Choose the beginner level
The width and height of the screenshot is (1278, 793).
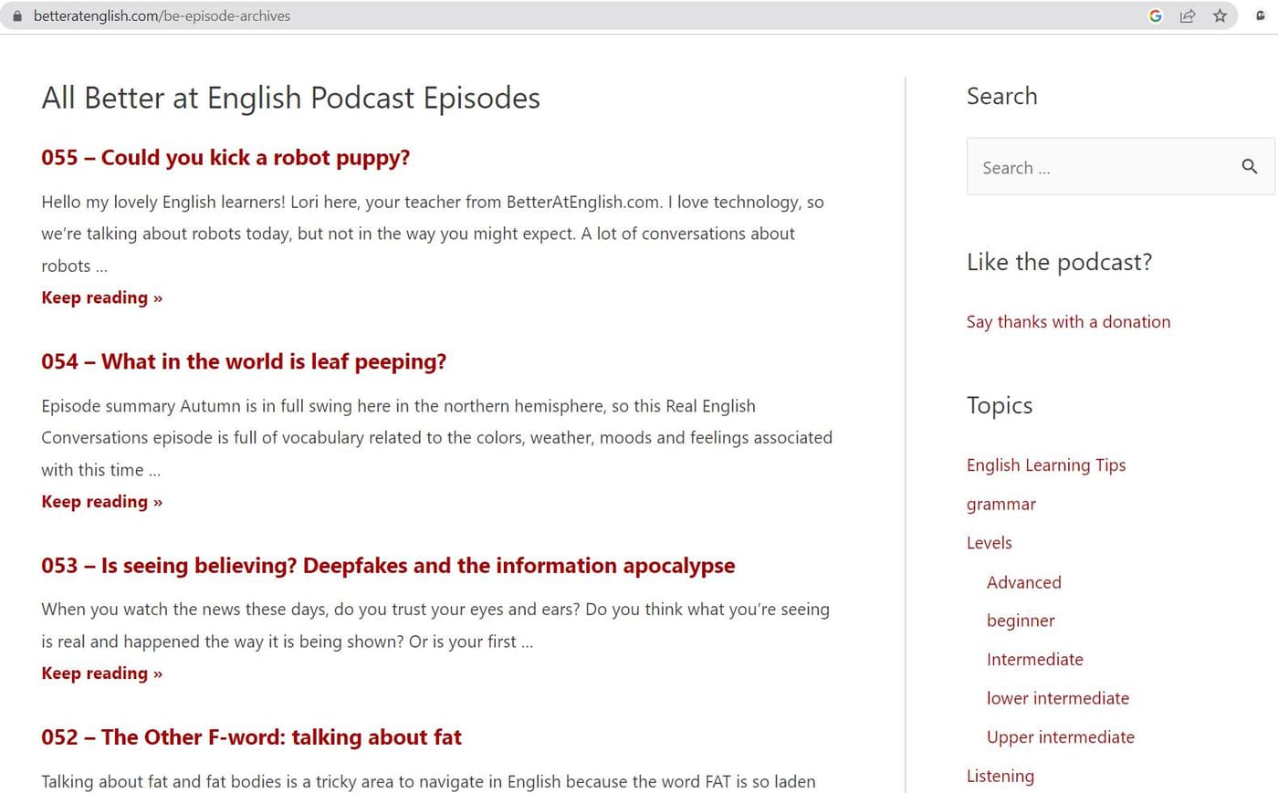click(1021, 621)
